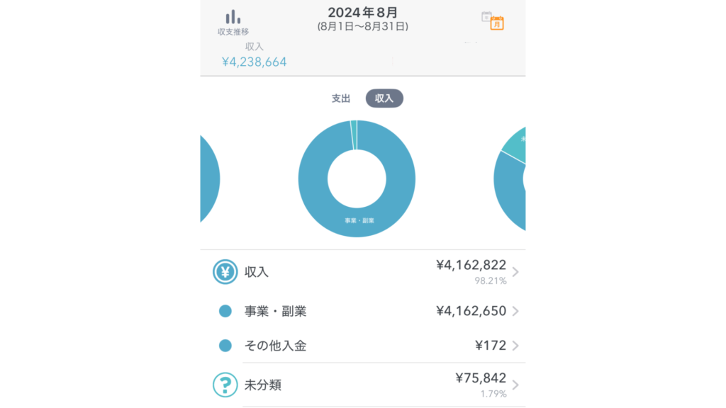Open the 収支推移 bar chart icon

tap(233, 18)
